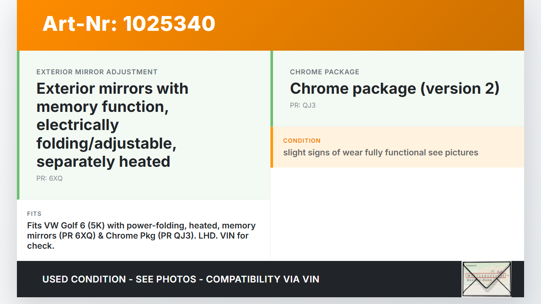Click the green accent bar beside Chrome card

272,89
